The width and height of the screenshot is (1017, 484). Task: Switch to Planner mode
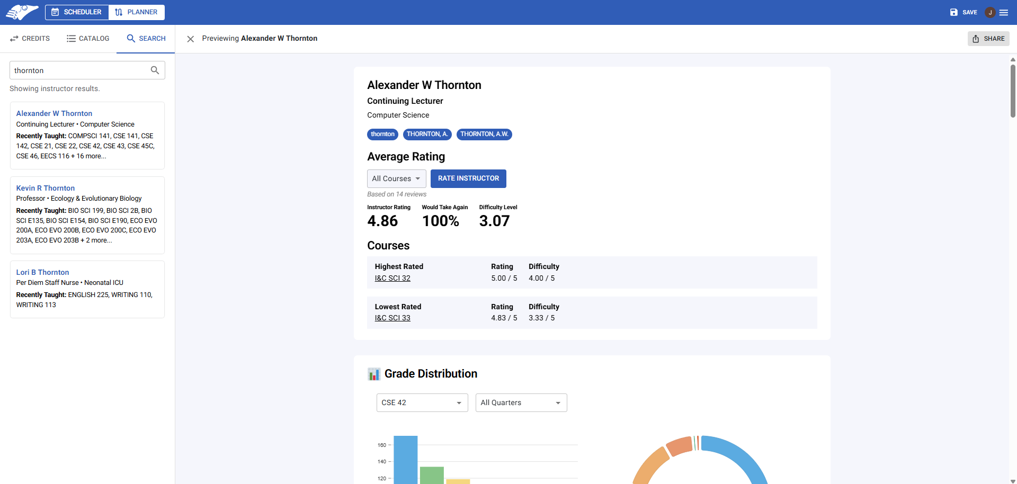coord(137,12)
